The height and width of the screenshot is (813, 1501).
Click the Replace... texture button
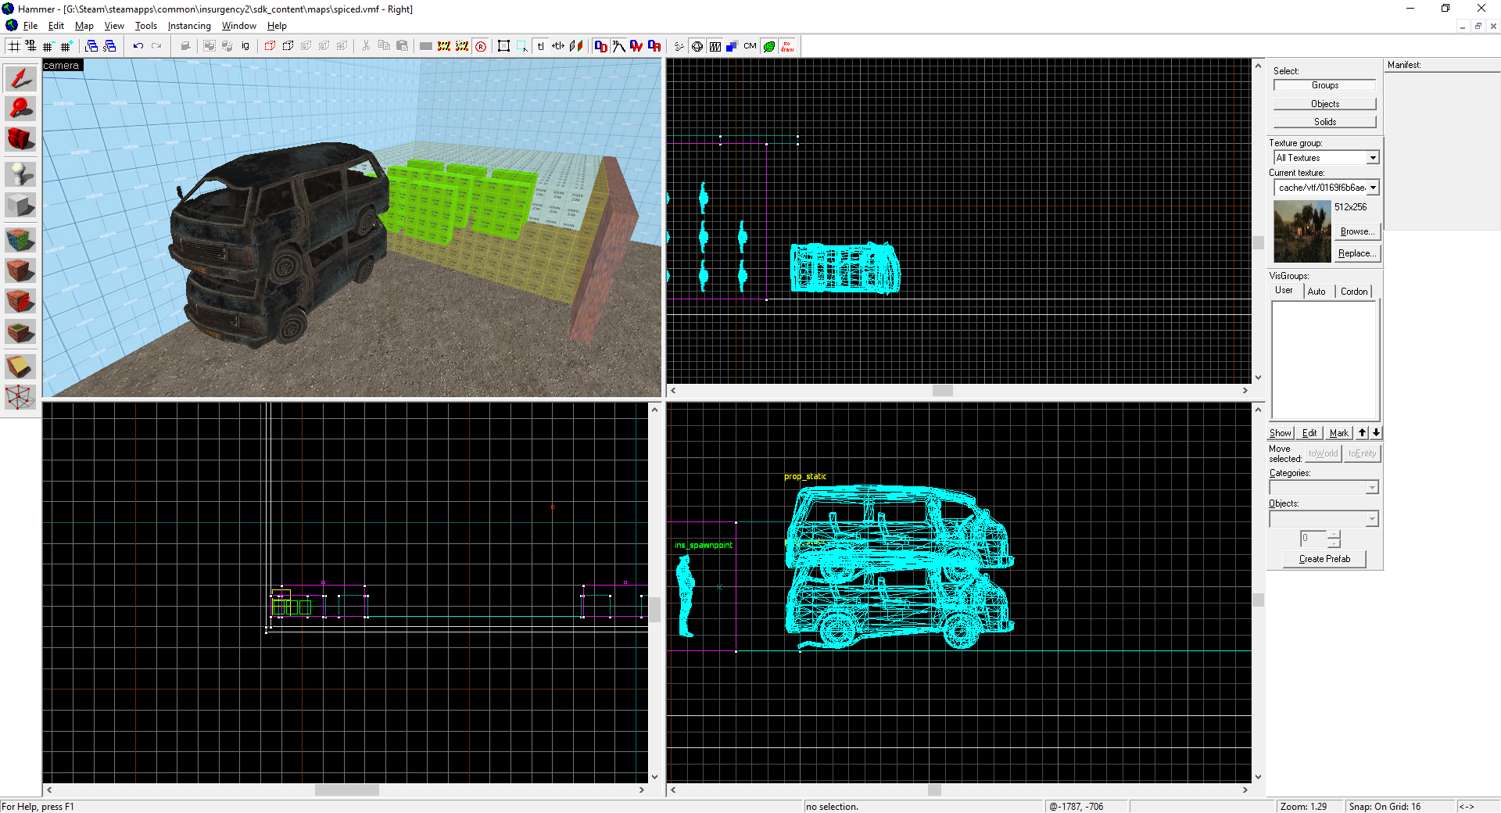[1357, 253]
